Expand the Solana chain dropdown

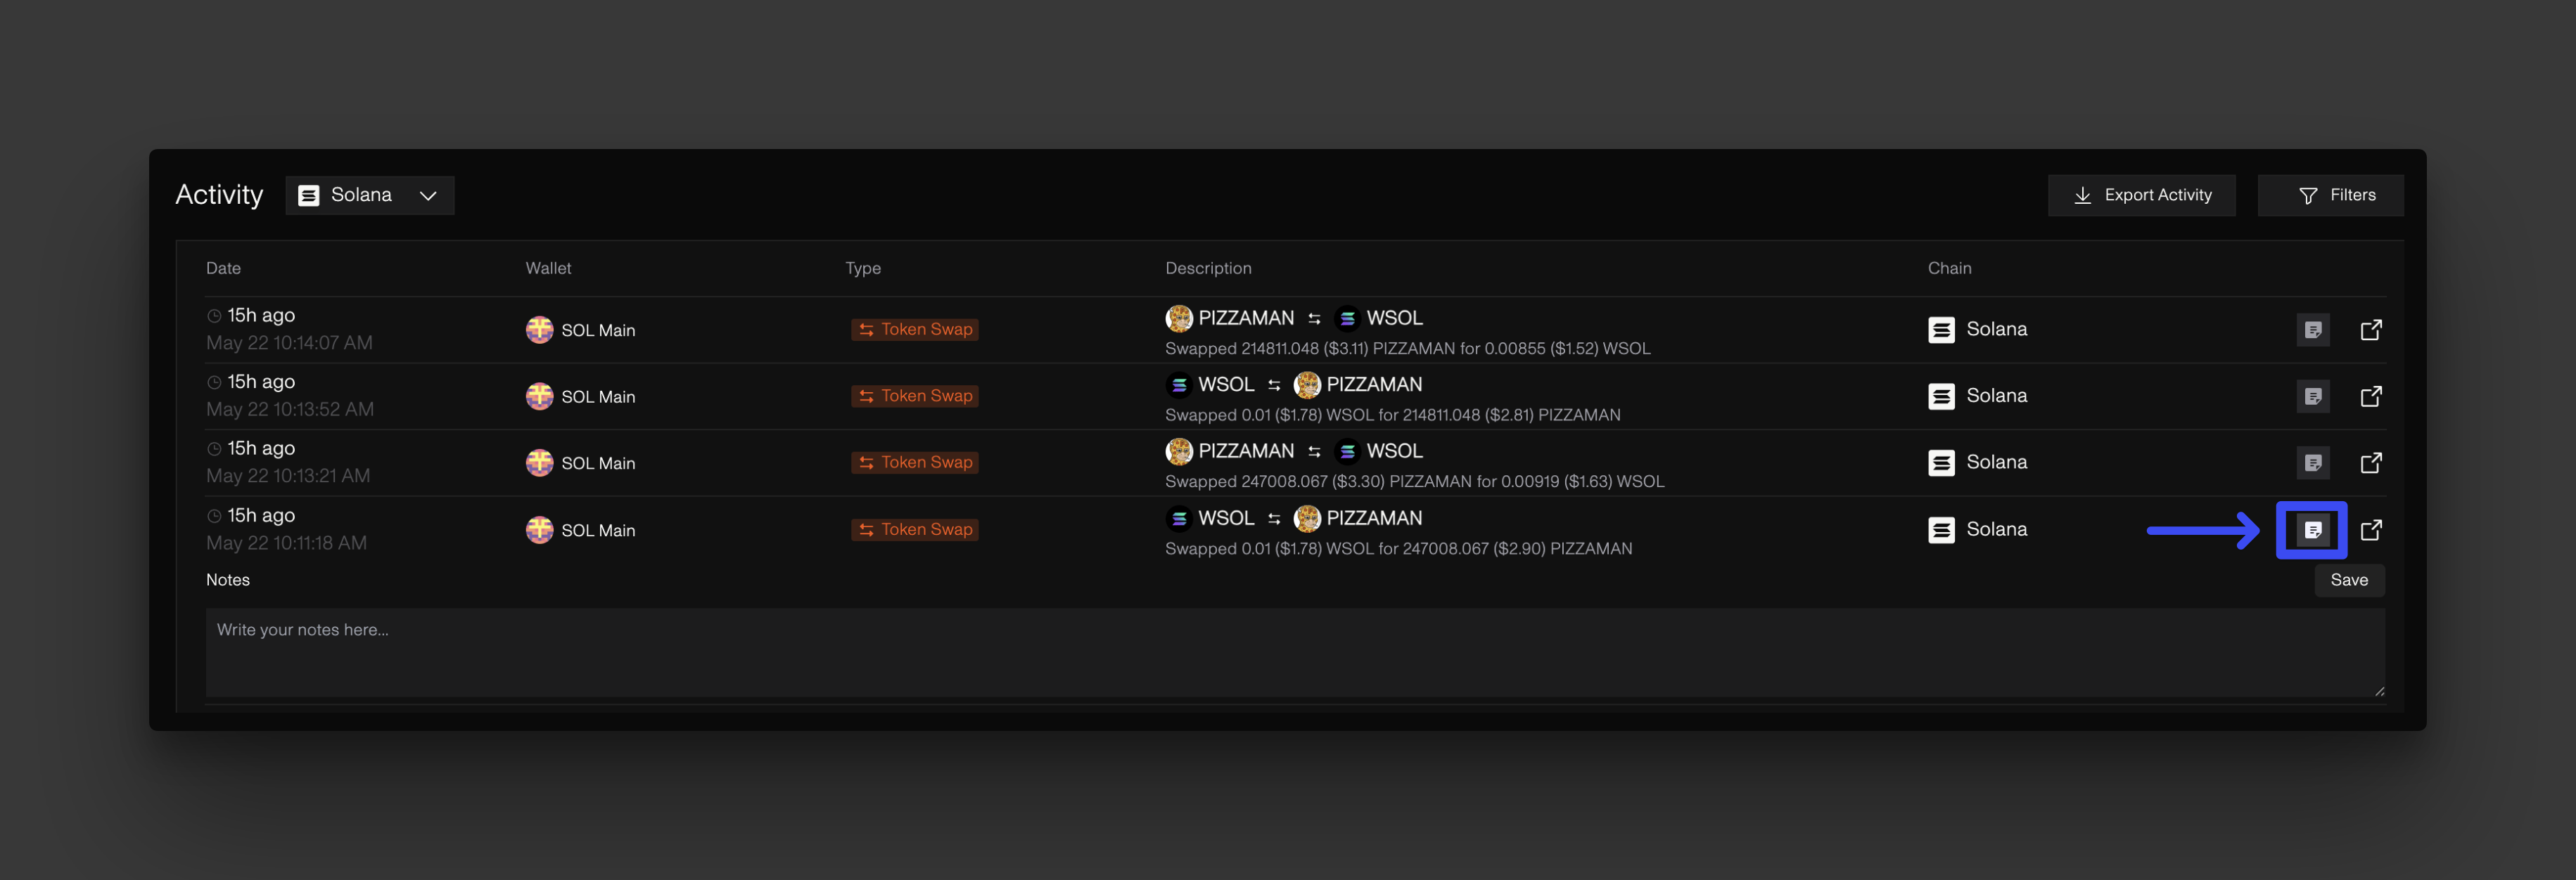click(x=369, y=195)
